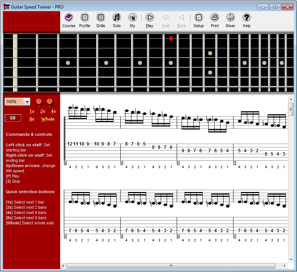Adjust the M orange volume knob
297x272 pixels.
tap(49, 102)
